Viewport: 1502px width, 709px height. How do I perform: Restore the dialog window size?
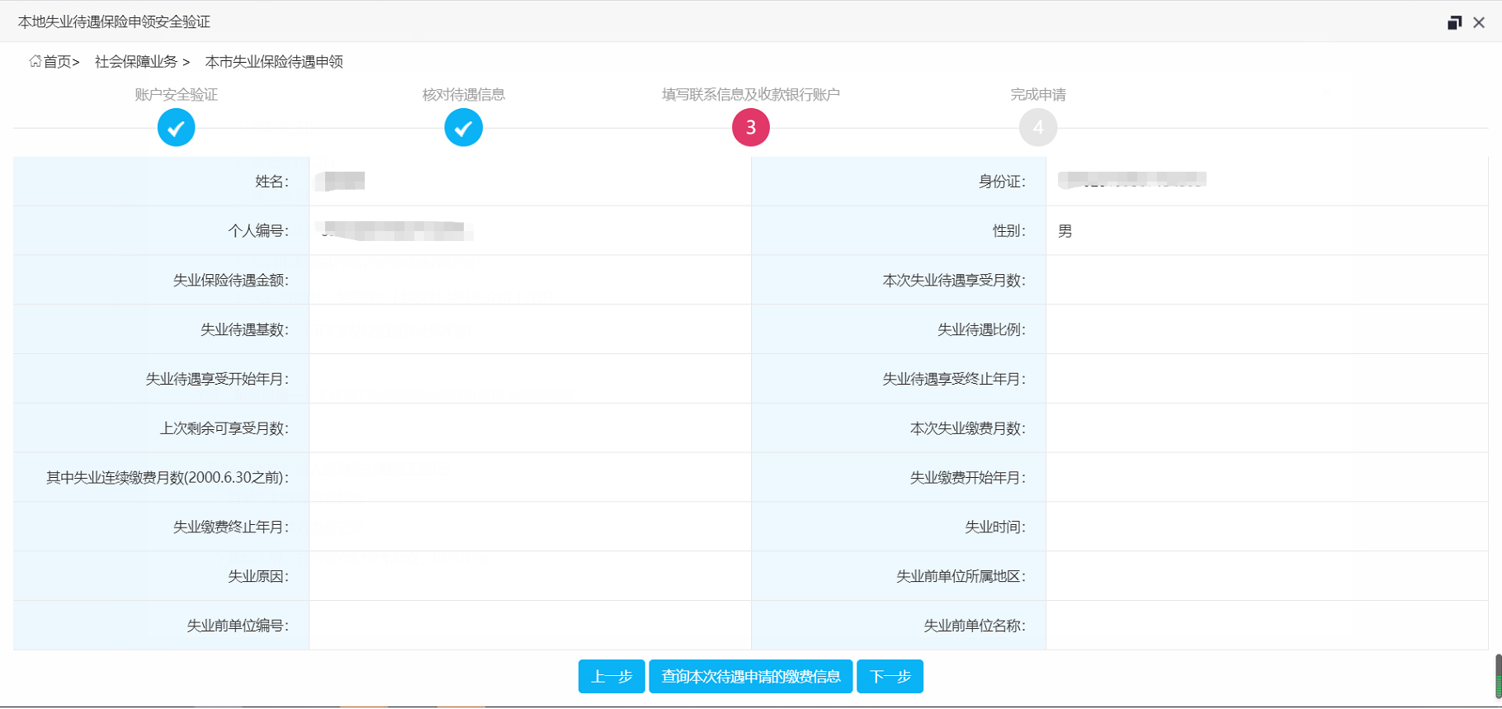point(1454,22)
